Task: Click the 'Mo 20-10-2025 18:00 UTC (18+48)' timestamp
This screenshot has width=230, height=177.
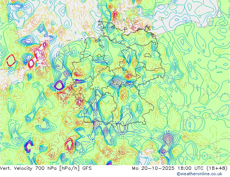Action: [180, 168]
